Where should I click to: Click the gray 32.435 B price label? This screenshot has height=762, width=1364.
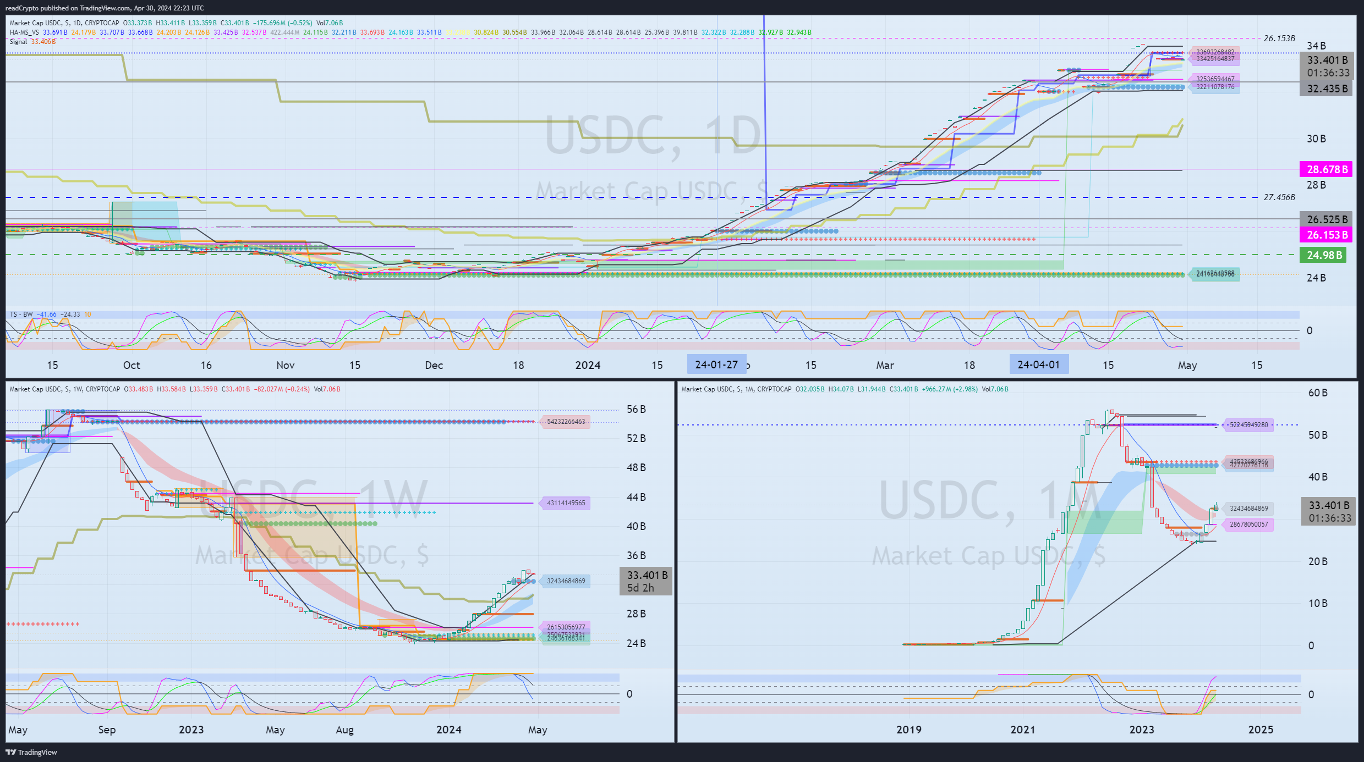click(1326, 89)
